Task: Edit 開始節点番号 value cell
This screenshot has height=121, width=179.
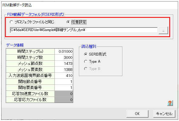Action: 64,82
